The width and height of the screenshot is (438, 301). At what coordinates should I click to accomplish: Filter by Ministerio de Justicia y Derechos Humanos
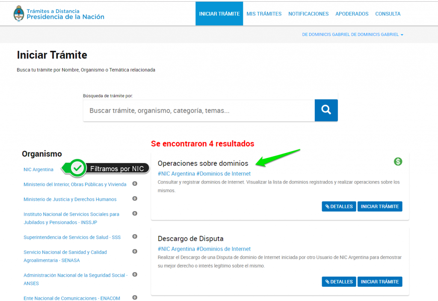(70, 199)
